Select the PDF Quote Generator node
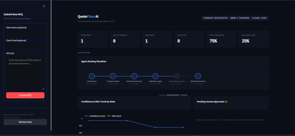Viewport: 295px width, 136px height. click(x=198, y=76)
